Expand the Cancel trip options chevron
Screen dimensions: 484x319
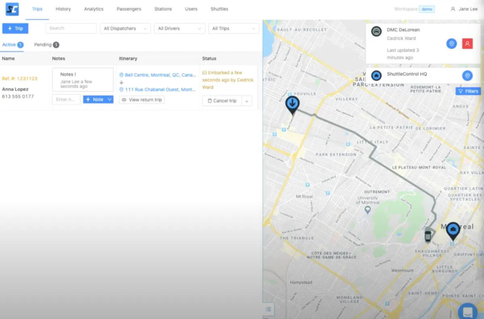coord(247,101)
